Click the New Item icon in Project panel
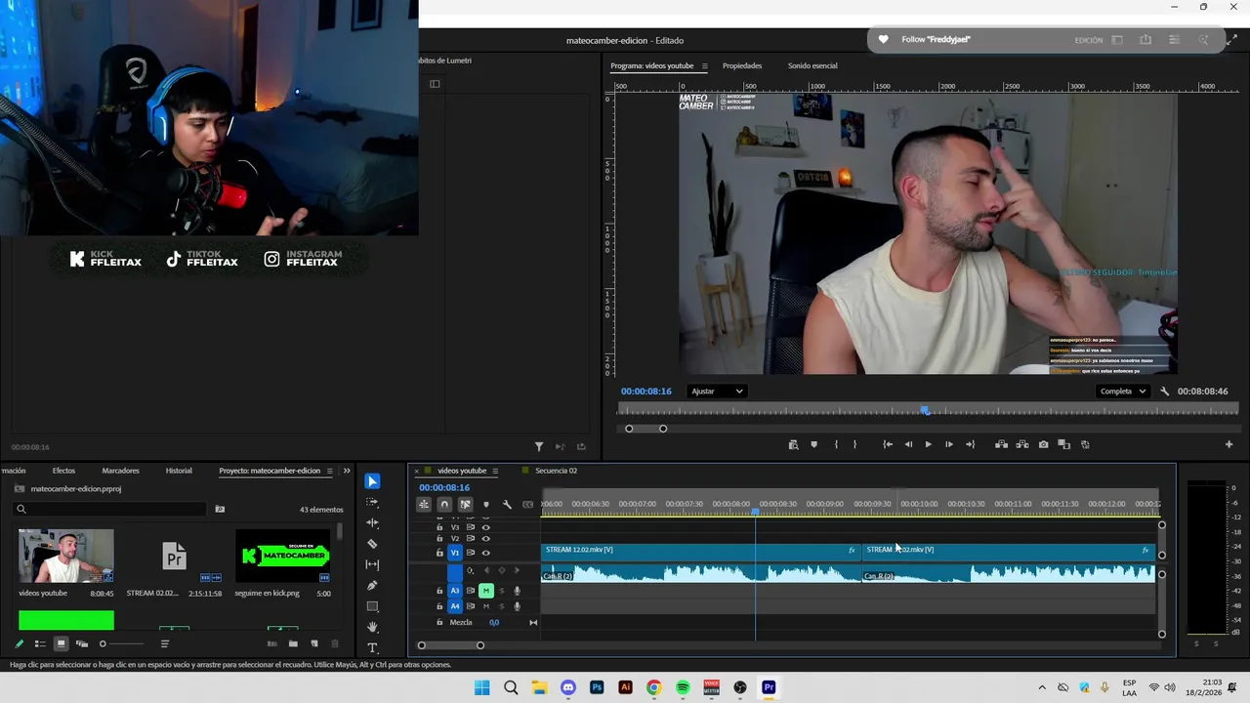Viewport: 1250px width, 703px height. point(314,643)
